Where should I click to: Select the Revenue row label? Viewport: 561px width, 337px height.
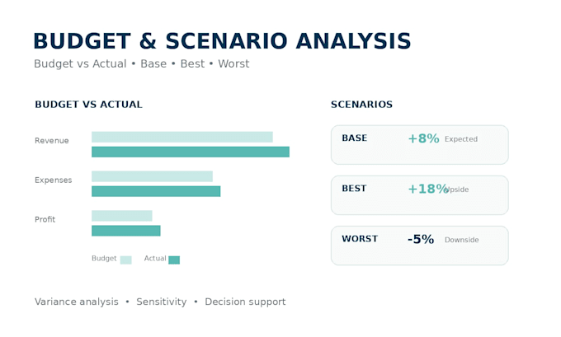[x=51, y=140]
